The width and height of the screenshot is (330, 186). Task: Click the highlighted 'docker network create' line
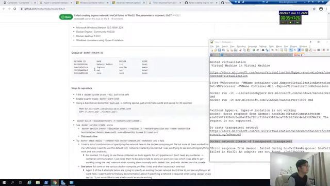tap(251, 141)
